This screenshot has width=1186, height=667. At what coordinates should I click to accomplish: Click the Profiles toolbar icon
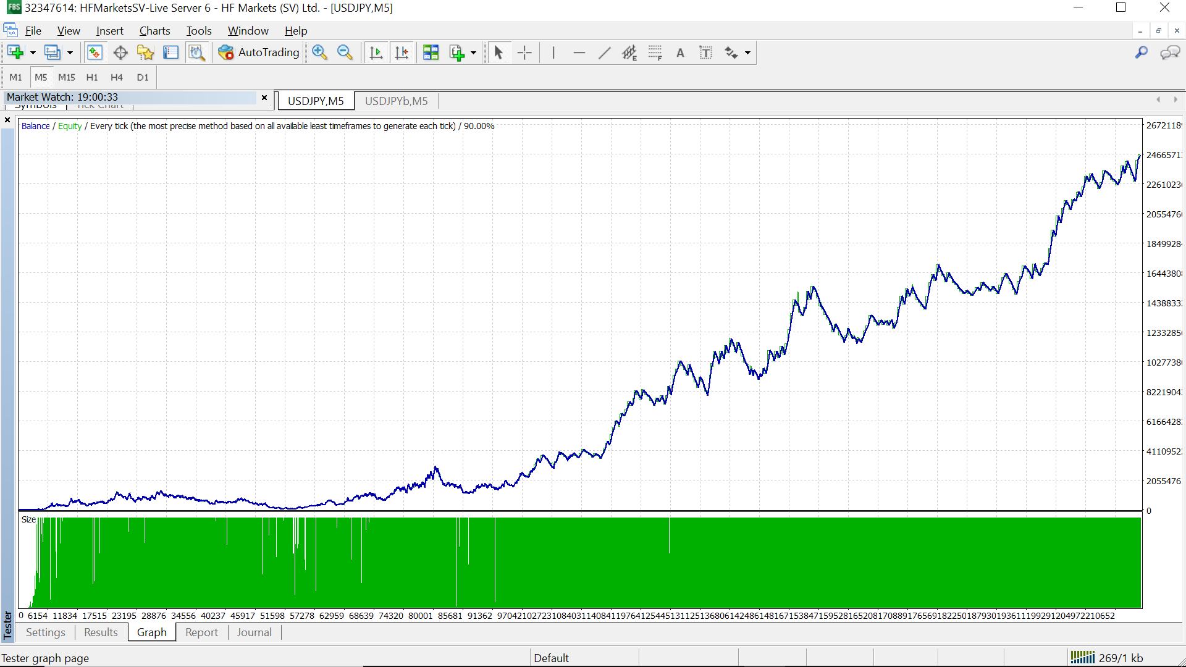coord(53,53)
